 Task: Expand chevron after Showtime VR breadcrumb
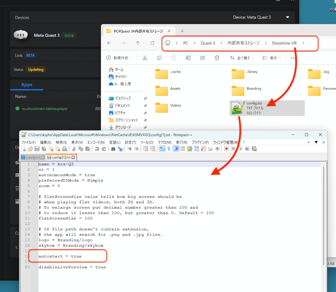click(x=303, y=43)
